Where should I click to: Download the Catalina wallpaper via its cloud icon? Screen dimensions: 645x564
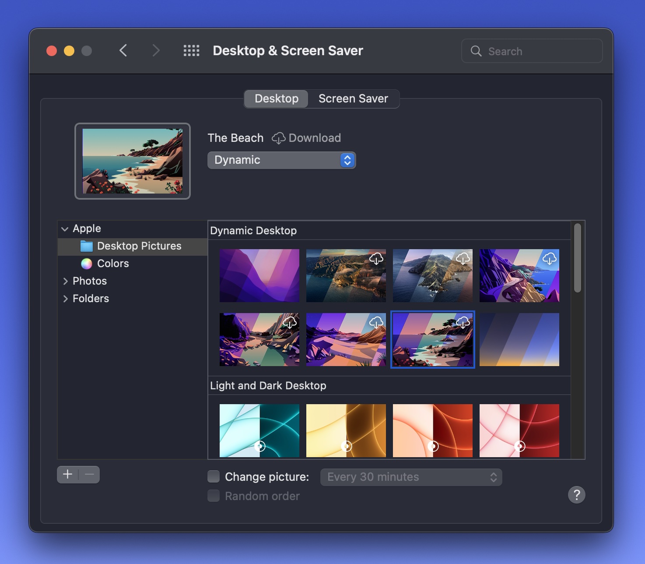(x=463, y=259)
